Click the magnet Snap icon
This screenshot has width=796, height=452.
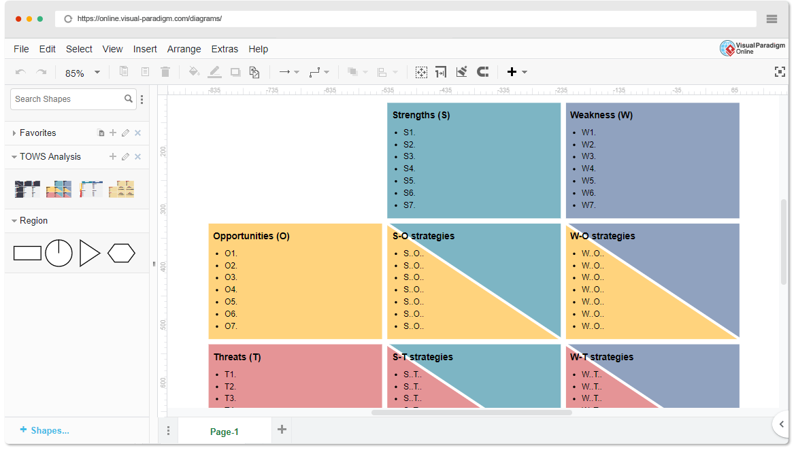click(483, 72)
